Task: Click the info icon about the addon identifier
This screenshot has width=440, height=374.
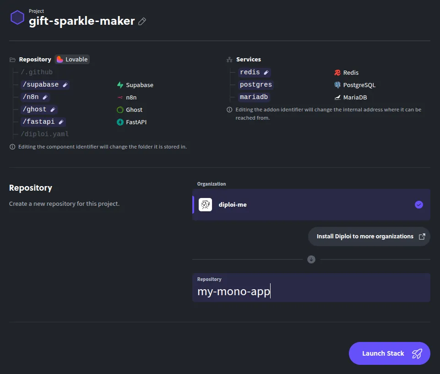Action: pos(229,110)
